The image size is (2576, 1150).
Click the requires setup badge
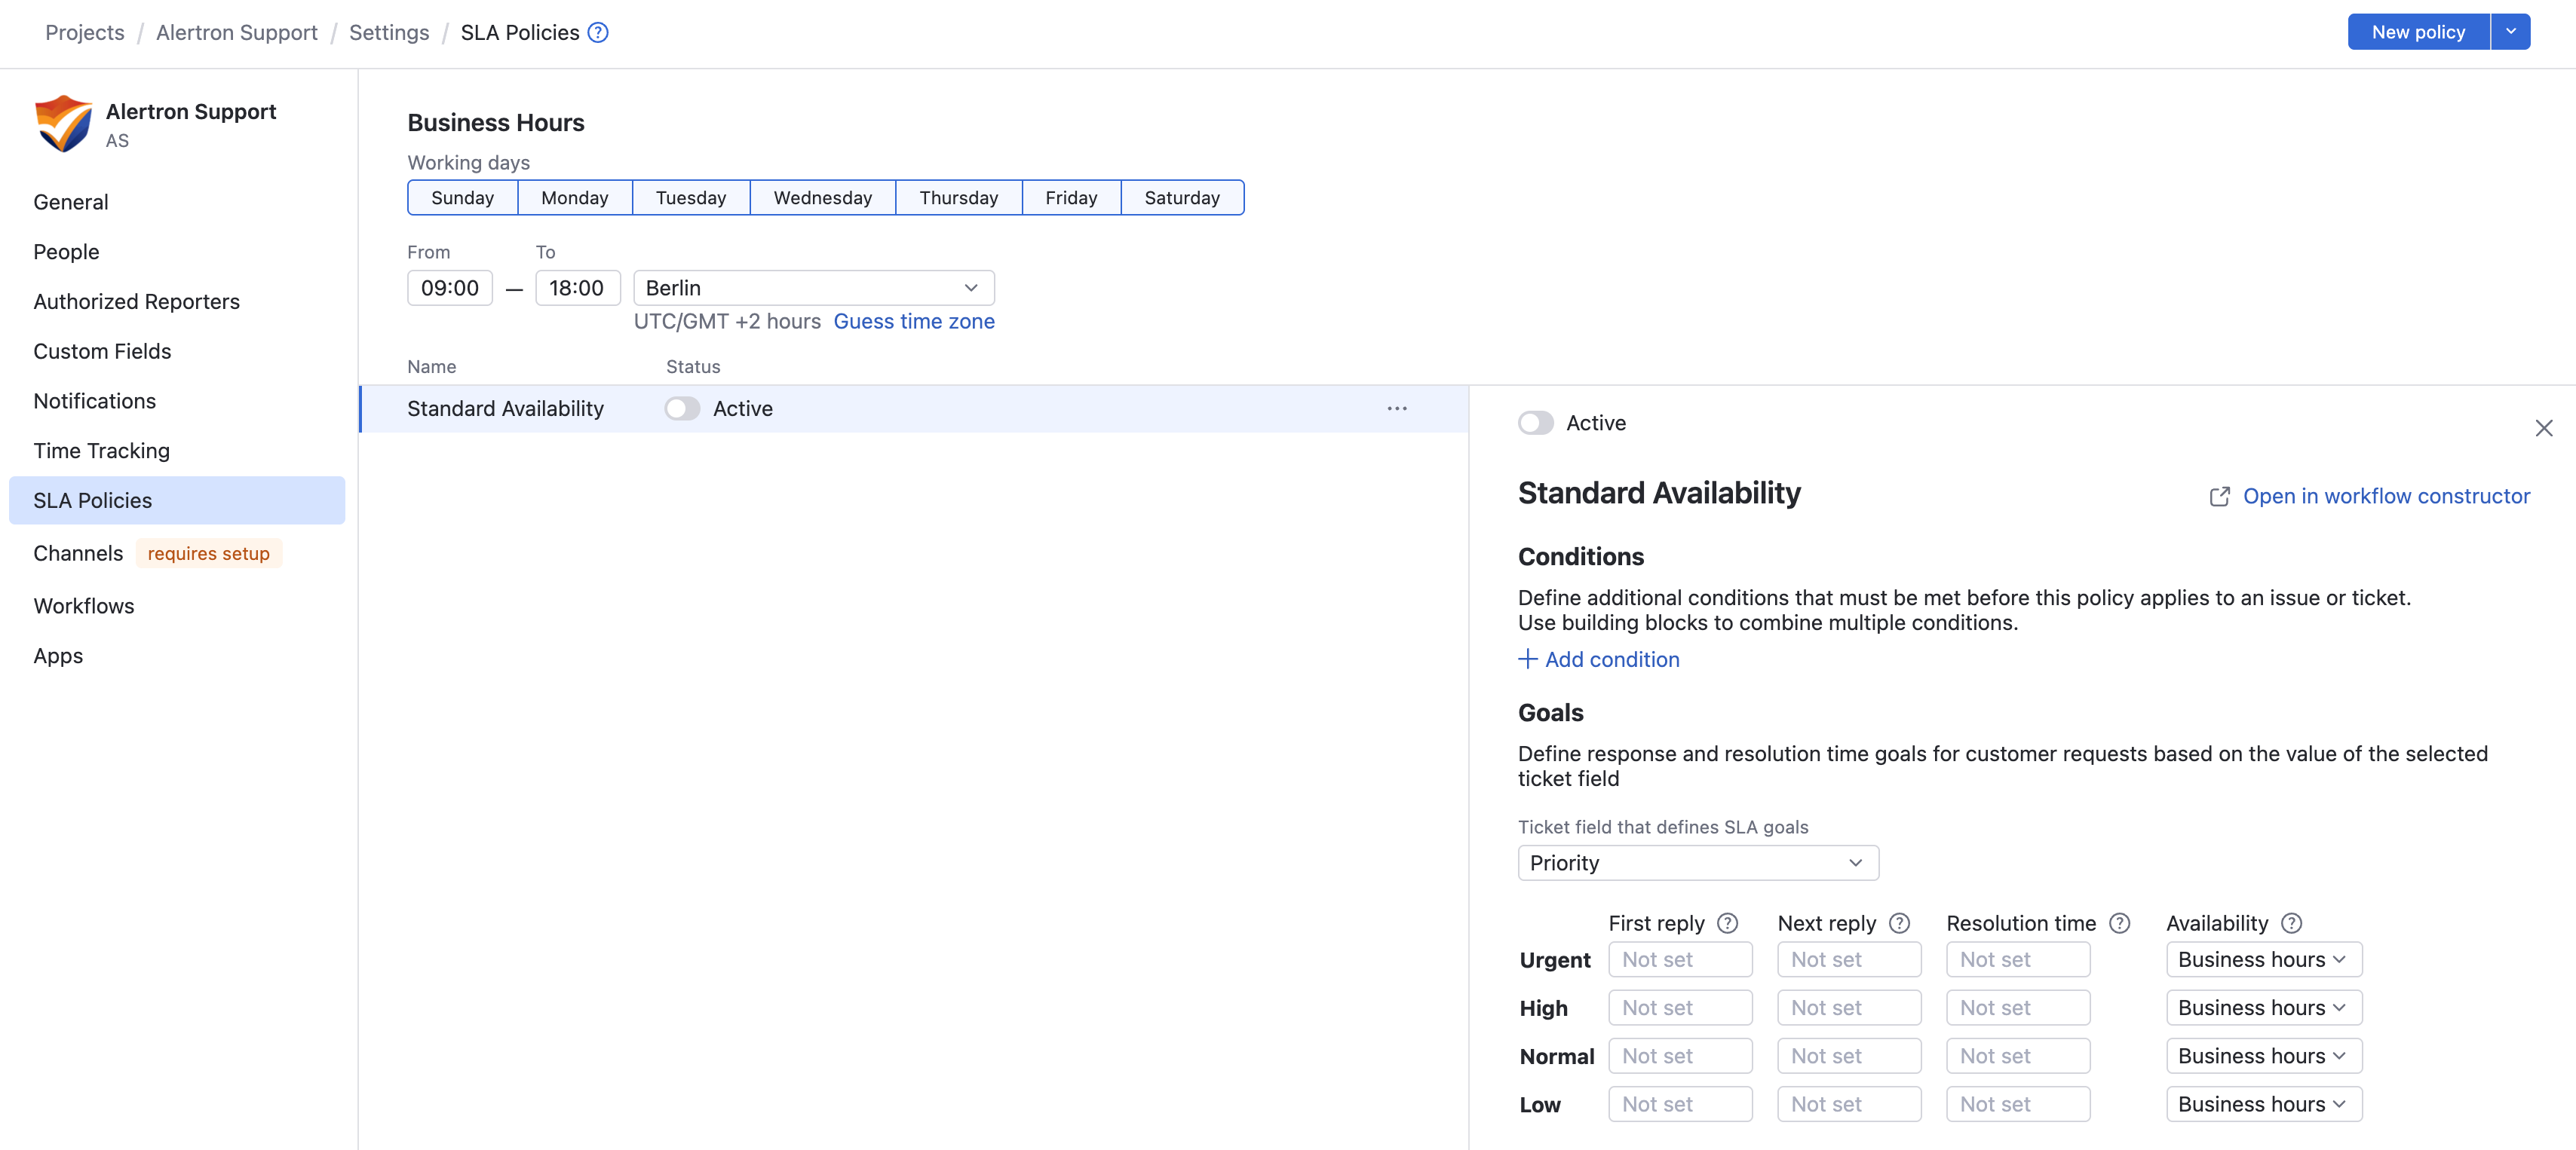[x=209, y=553]
